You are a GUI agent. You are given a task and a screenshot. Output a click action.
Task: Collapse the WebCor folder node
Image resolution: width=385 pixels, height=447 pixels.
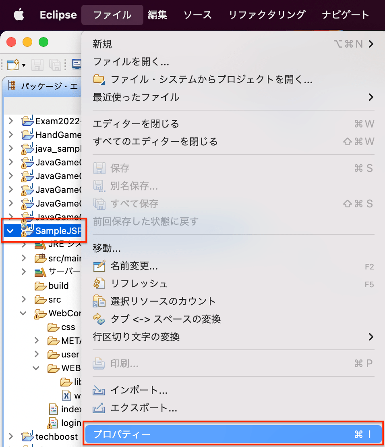23,313
